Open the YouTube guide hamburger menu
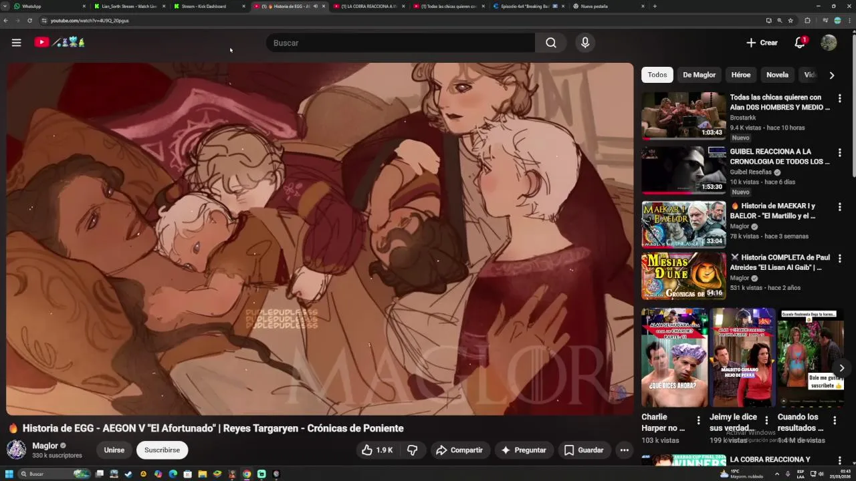 tap(16, 43)
